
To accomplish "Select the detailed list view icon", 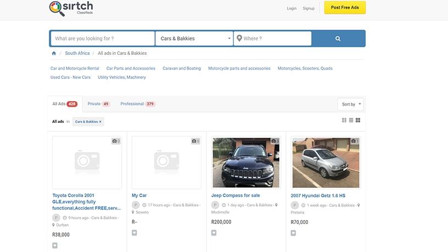I will coord(344,120).
